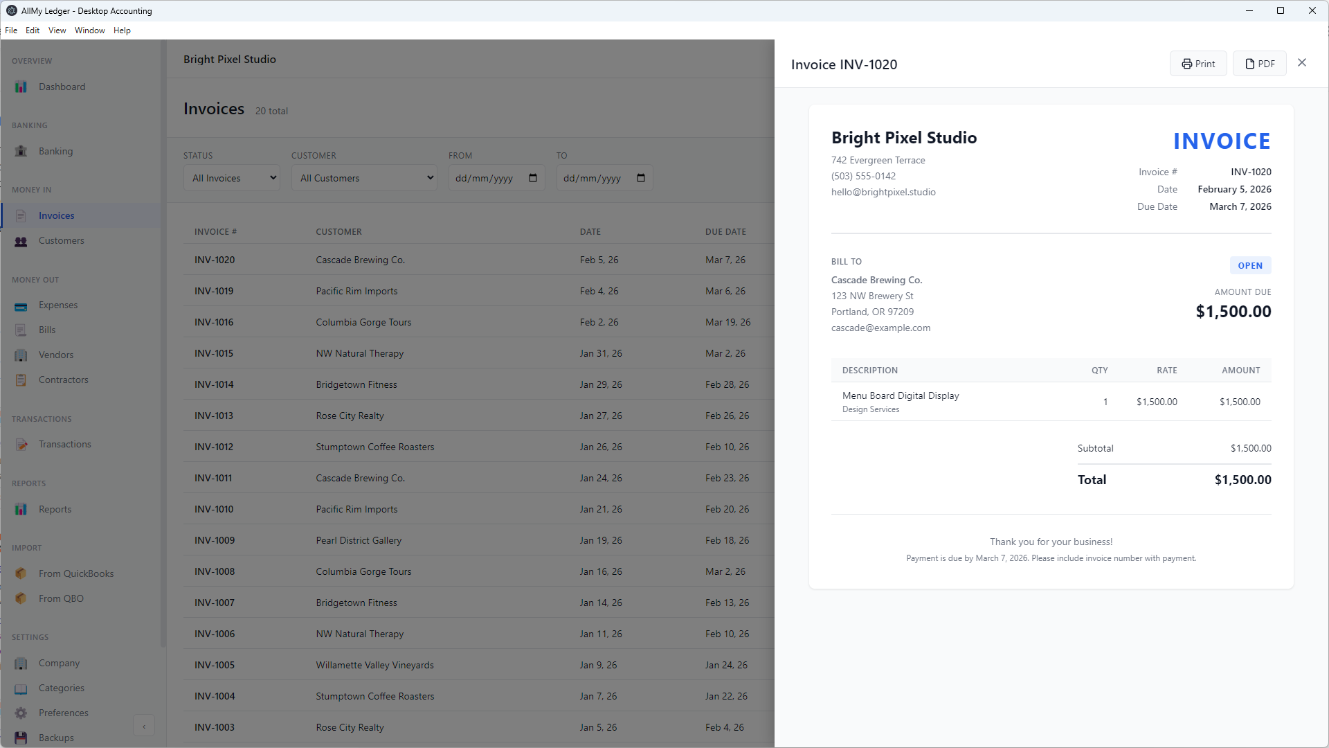
Task: View the Expenses page
Action: pos(57,305)
